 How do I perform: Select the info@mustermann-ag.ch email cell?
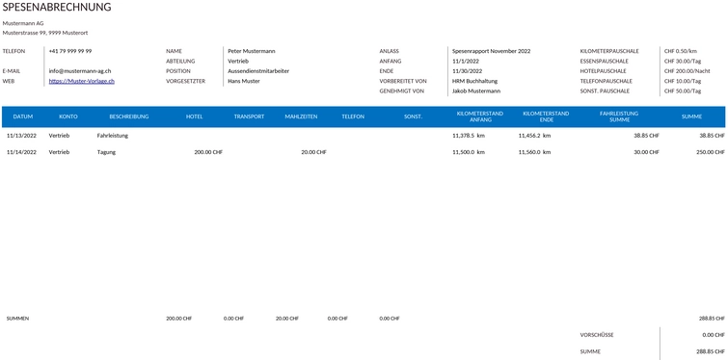(x=80, y=71)
